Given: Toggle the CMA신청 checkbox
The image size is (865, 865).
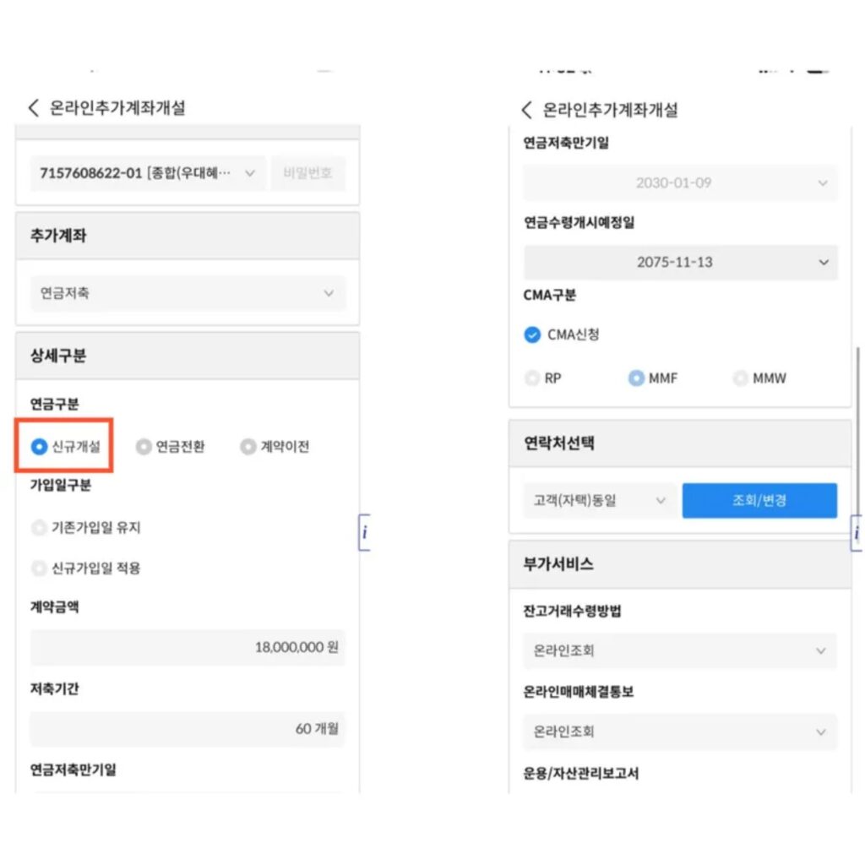Looking at the screenshot, I should (532, 335).
